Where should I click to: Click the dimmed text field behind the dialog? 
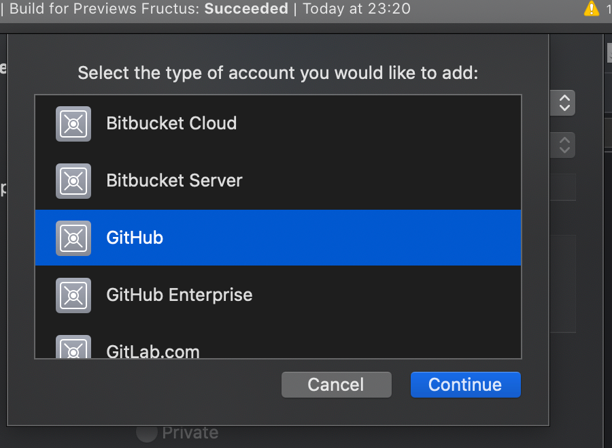point(563,187)
